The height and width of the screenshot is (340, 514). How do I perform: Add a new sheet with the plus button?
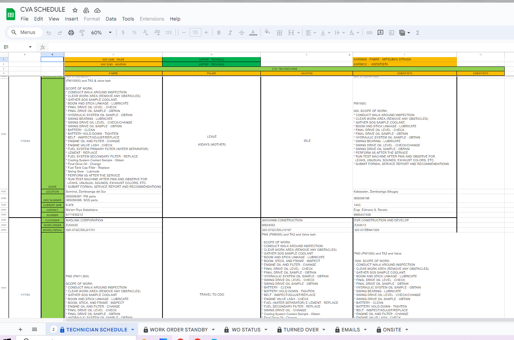tap(21, 330)
